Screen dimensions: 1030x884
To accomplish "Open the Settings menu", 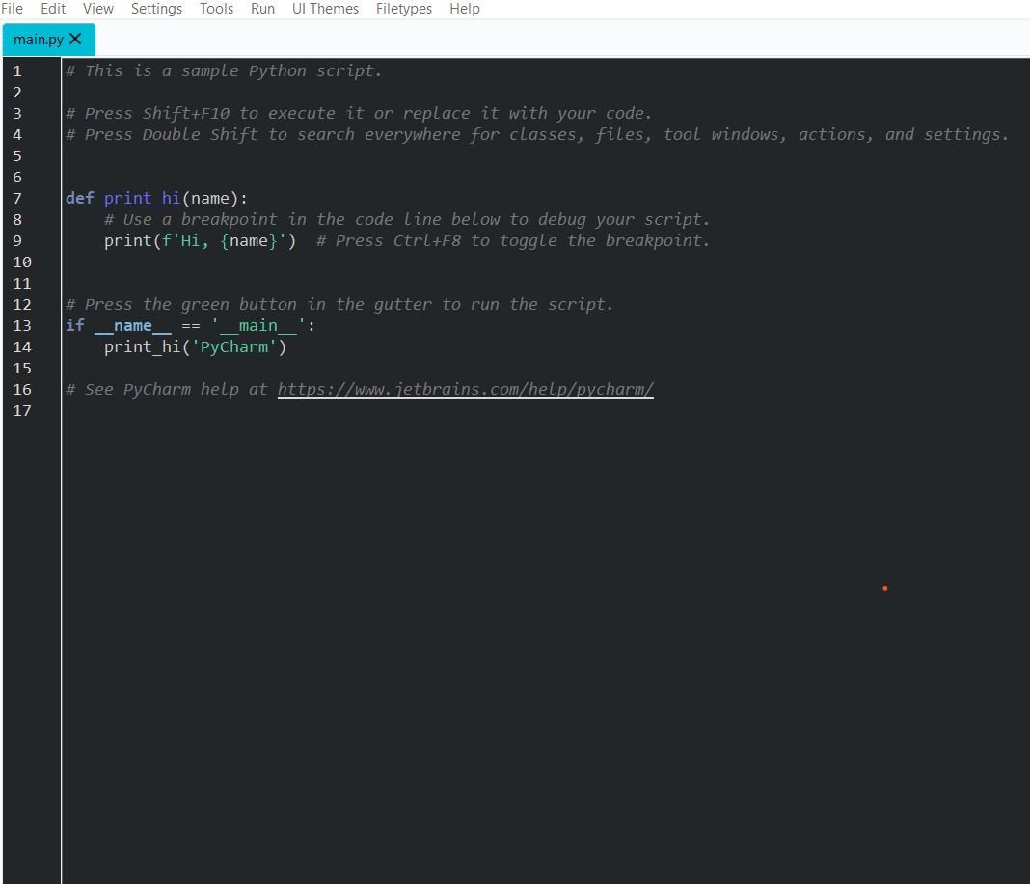I will (156, 9).
